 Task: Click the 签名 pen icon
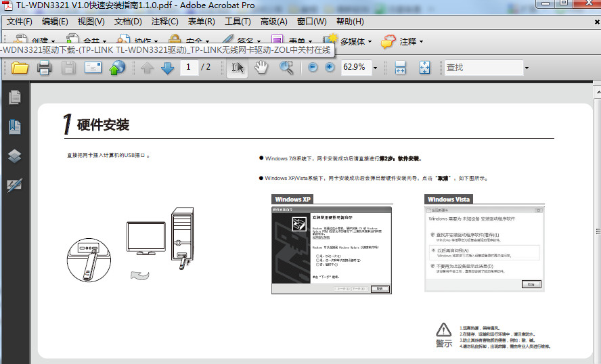227,39
